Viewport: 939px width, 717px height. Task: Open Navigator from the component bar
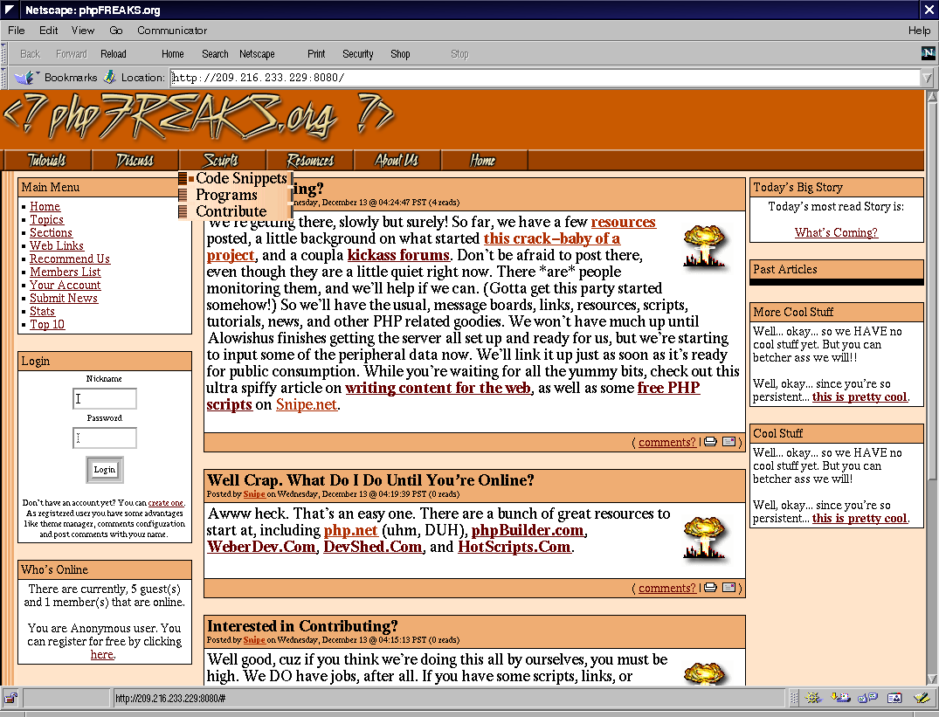point(814,698)
